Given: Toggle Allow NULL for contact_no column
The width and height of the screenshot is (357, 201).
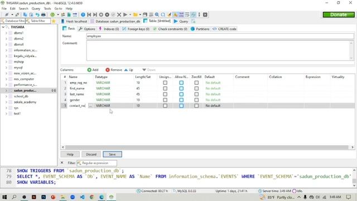Looking at the screenshot, I should [181, 106].
